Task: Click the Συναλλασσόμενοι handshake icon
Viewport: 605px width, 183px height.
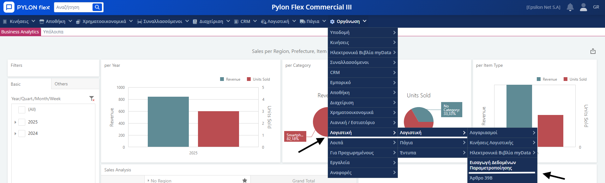Action: pos(139,21)
